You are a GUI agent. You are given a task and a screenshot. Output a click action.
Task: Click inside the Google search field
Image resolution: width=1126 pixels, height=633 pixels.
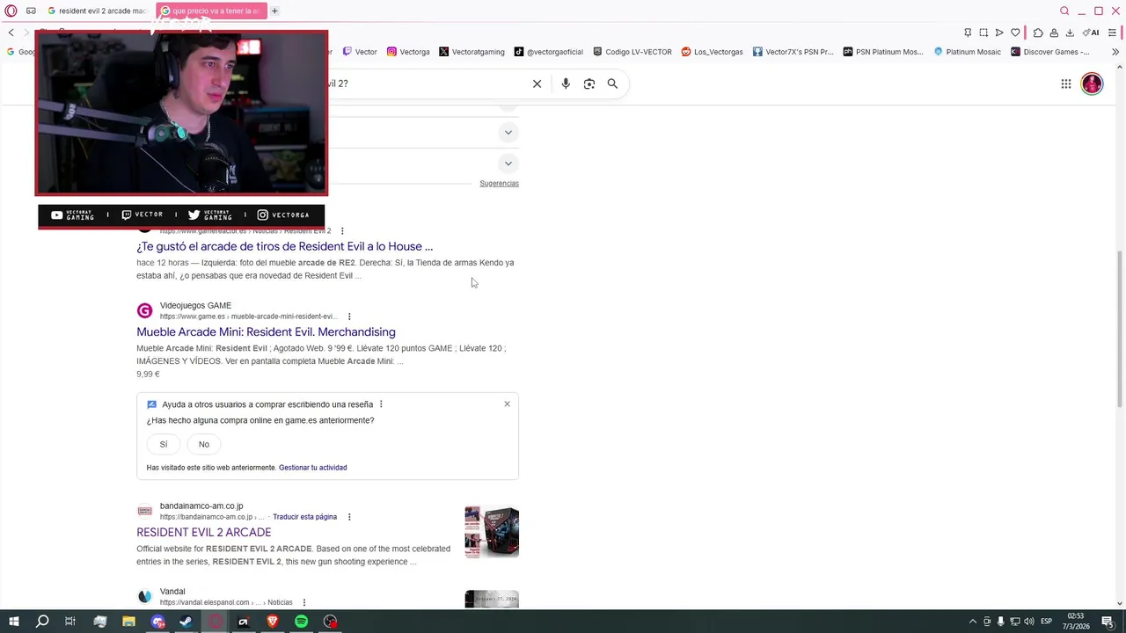point(427,84)
